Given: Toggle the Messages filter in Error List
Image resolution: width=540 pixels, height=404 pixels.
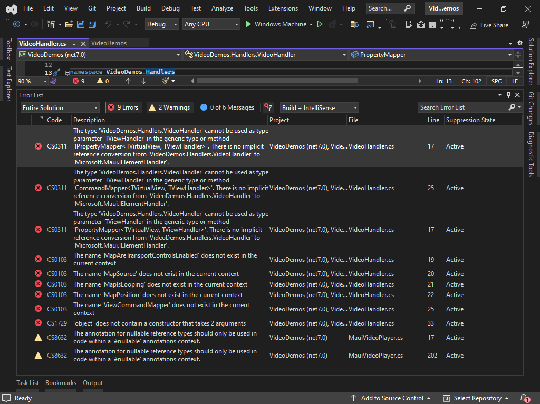Looking at the screenshot, I should (227, 107).
